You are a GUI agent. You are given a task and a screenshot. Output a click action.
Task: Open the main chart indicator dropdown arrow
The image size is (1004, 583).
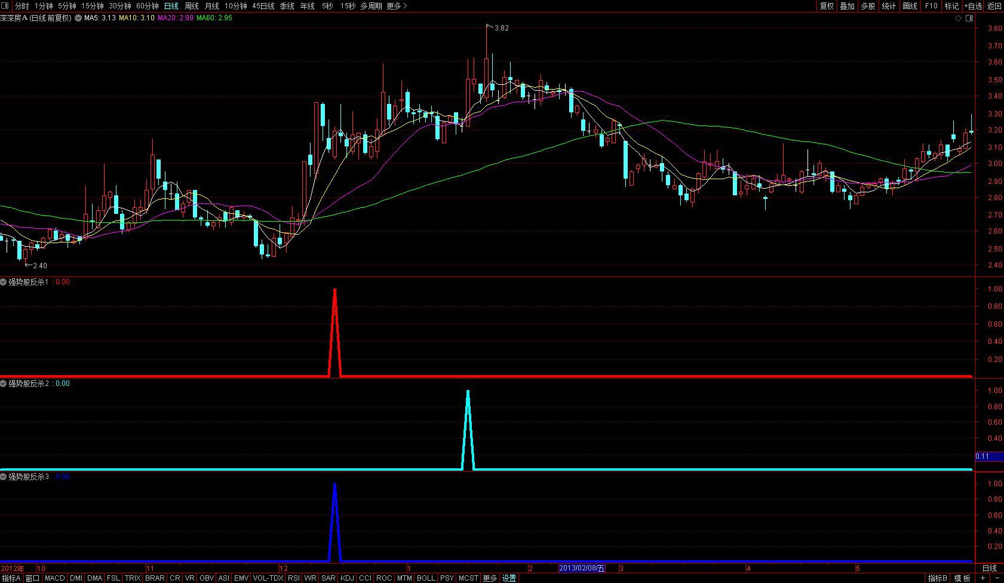click(78, 18)
